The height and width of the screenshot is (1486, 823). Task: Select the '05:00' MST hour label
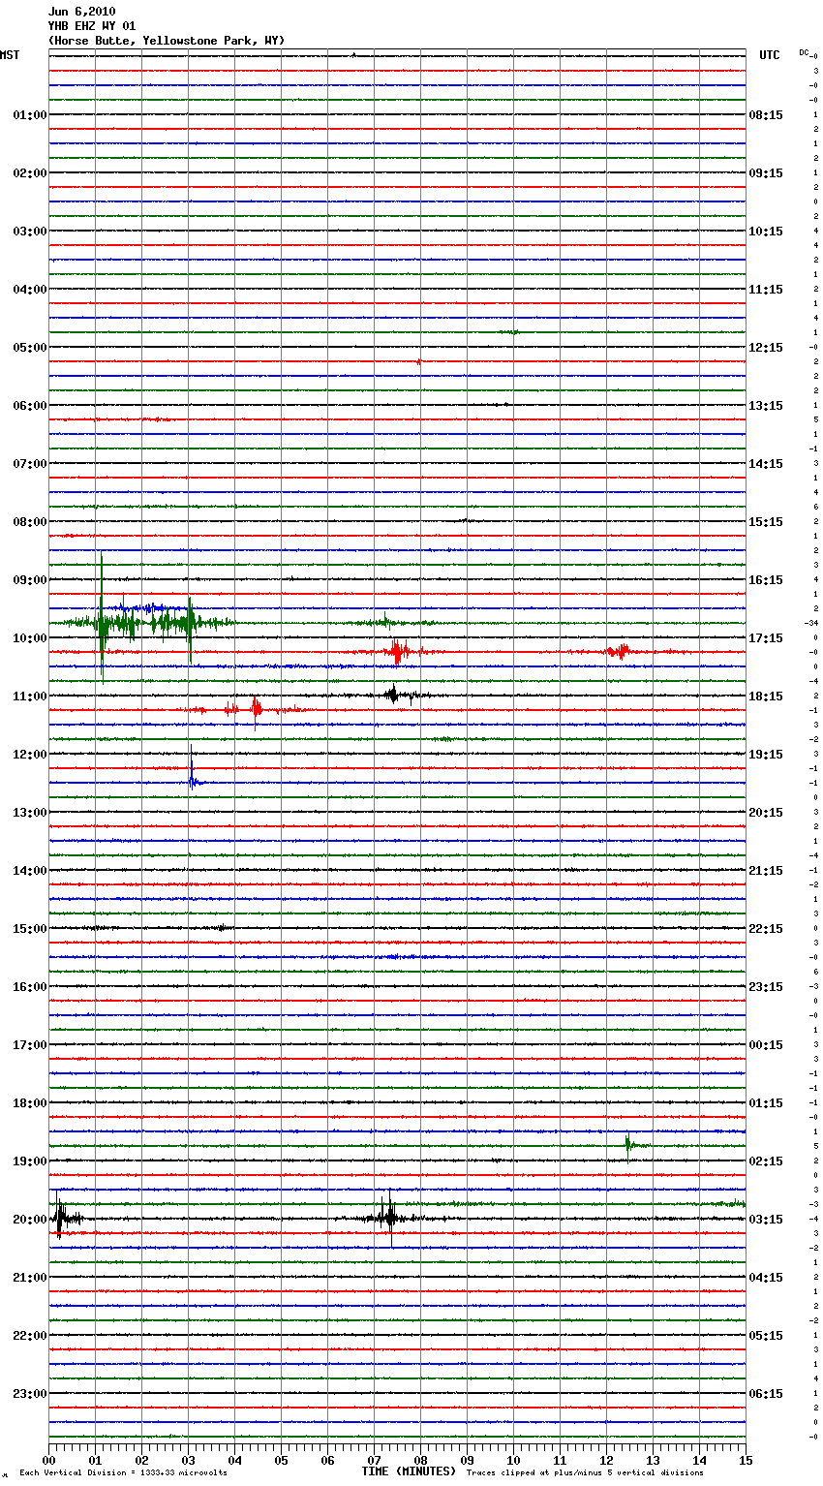pos(29,348)
